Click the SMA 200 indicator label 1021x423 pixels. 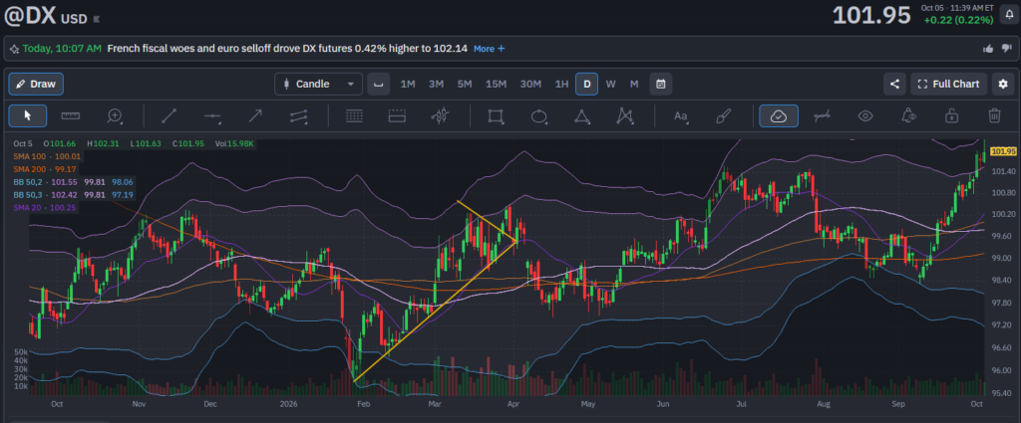pos(45,169)
